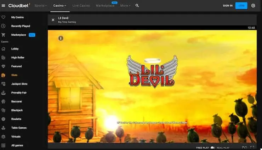The height and width of the screenshot is (150, 262).
Task: Click the blue badge beside sidebar Marketplace
Action: click(x=32, y=35)
